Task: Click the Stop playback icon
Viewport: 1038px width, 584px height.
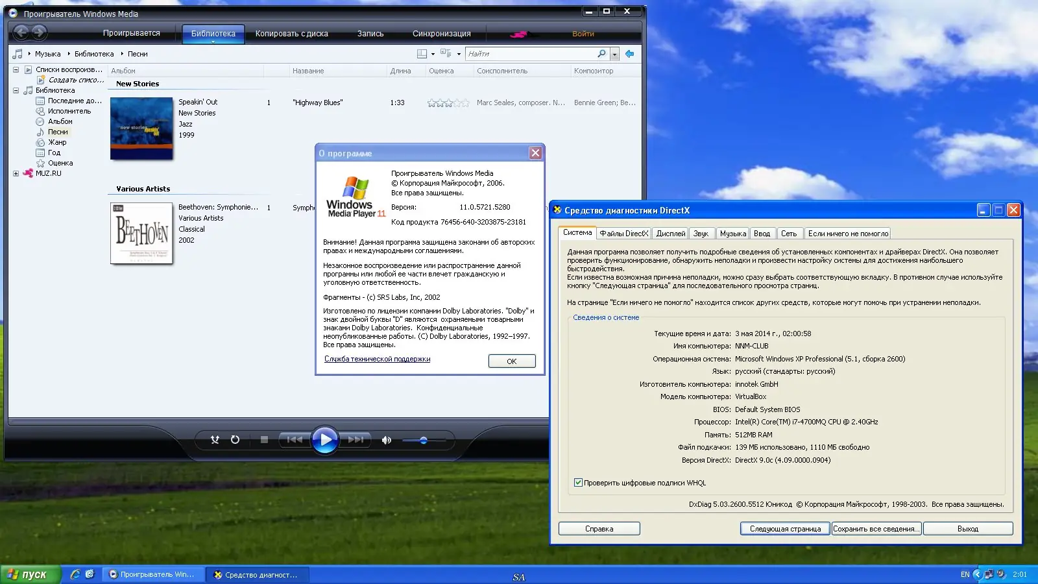Action: 263,440
